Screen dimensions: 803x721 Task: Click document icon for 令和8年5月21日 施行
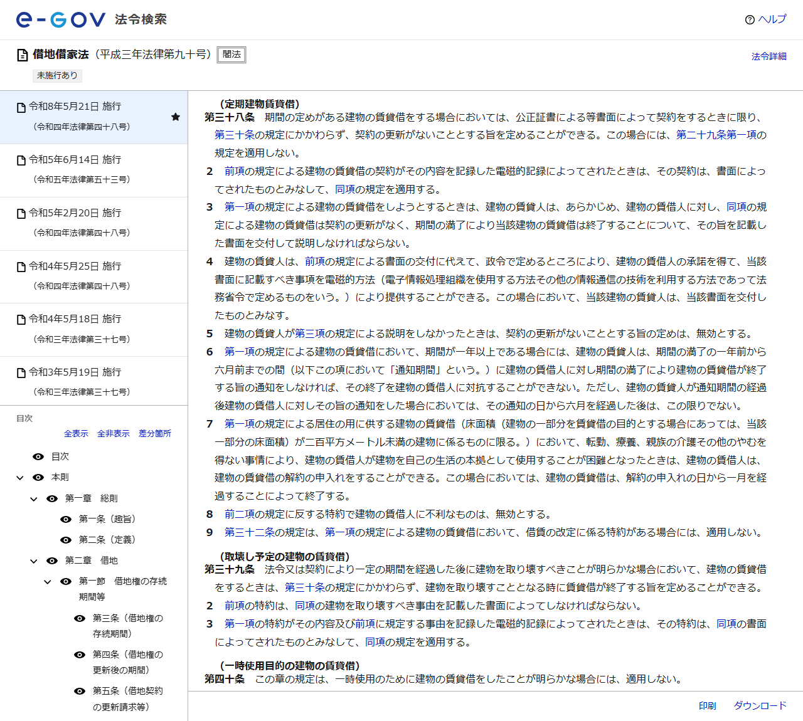(x=21, y=108)
